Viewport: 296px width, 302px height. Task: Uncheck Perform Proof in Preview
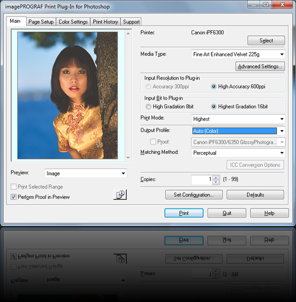pos(14,197)
